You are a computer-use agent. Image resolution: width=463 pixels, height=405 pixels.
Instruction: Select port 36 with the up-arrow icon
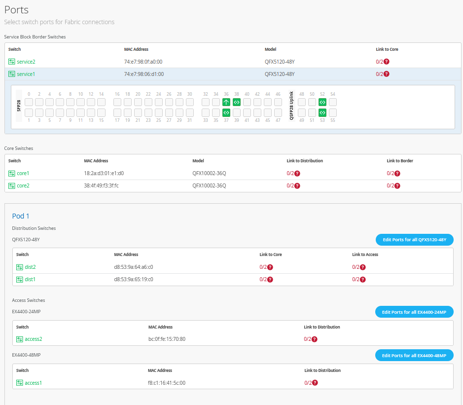[226, 102]
